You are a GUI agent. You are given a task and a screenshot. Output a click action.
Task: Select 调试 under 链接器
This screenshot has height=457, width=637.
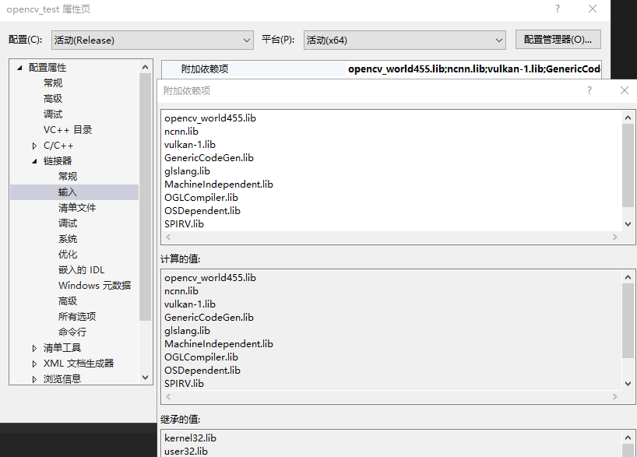[68, 223]
